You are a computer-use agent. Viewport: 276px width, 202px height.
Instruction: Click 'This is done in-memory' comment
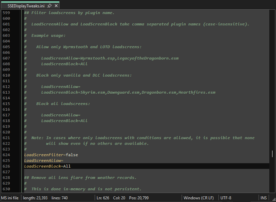86,189
